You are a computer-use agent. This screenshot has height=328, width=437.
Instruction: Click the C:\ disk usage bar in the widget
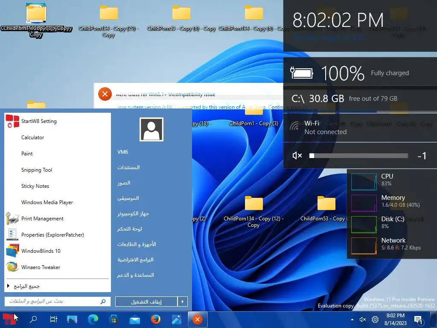click(360, 111)
